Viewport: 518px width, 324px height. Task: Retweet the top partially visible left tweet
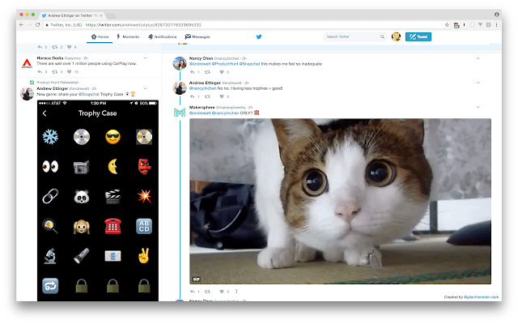[55, 47]
